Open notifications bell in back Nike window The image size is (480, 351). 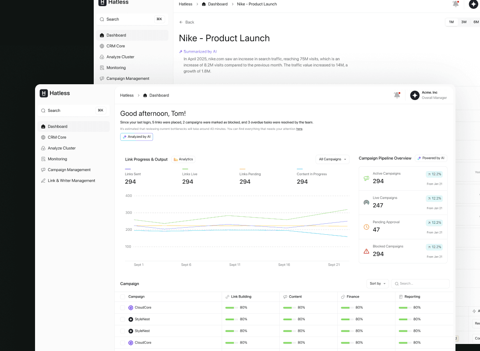[455, 4]
